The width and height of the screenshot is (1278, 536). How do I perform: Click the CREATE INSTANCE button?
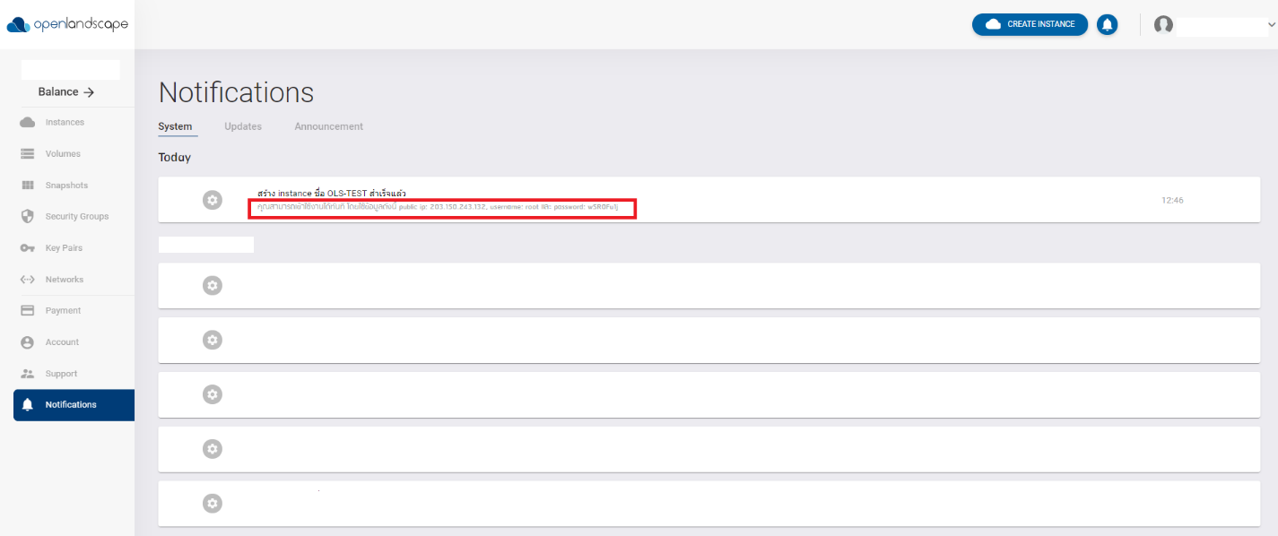[1030, 24]
